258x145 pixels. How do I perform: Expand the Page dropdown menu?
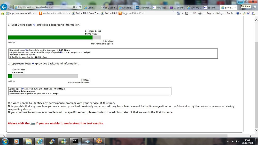210,13
